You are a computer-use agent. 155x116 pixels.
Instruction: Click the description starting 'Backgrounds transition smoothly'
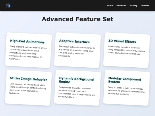(x=77, y=92)
